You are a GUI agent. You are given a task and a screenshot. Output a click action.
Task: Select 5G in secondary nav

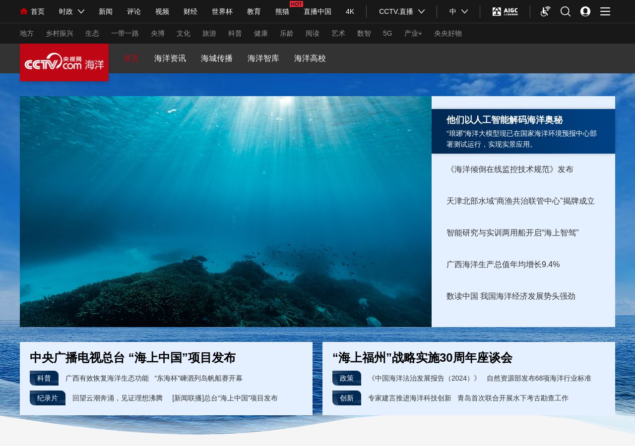pos(387,33)
